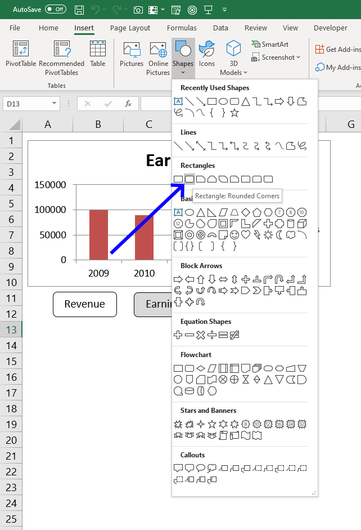Screen dimensions: 361x530
Task: Select the Text Box shape in Basic Shapes
Action: [178, 212]
